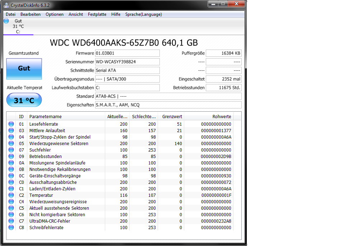
Task: Select the UltraDMA-CRC-Fehler parameter name
Action: click(50, 221)
